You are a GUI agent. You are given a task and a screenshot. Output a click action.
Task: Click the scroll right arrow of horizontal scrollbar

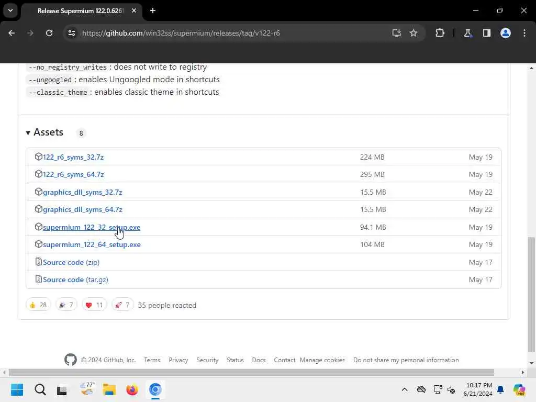[x=523, y=372]
